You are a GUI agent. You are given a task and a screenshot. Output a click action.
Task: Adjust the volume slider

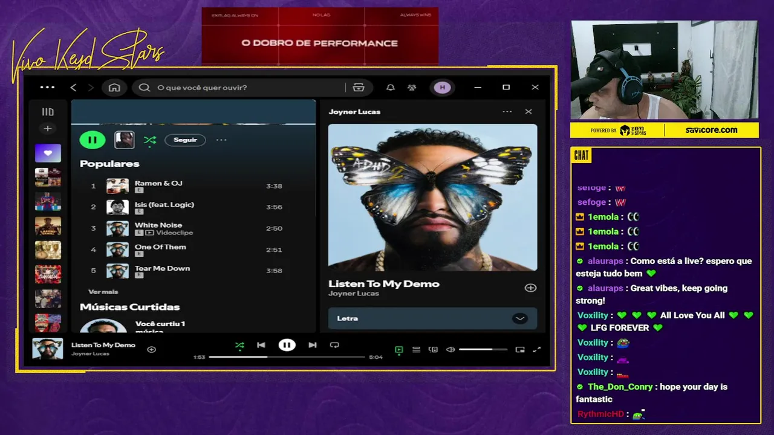click(x=483, y=349)
